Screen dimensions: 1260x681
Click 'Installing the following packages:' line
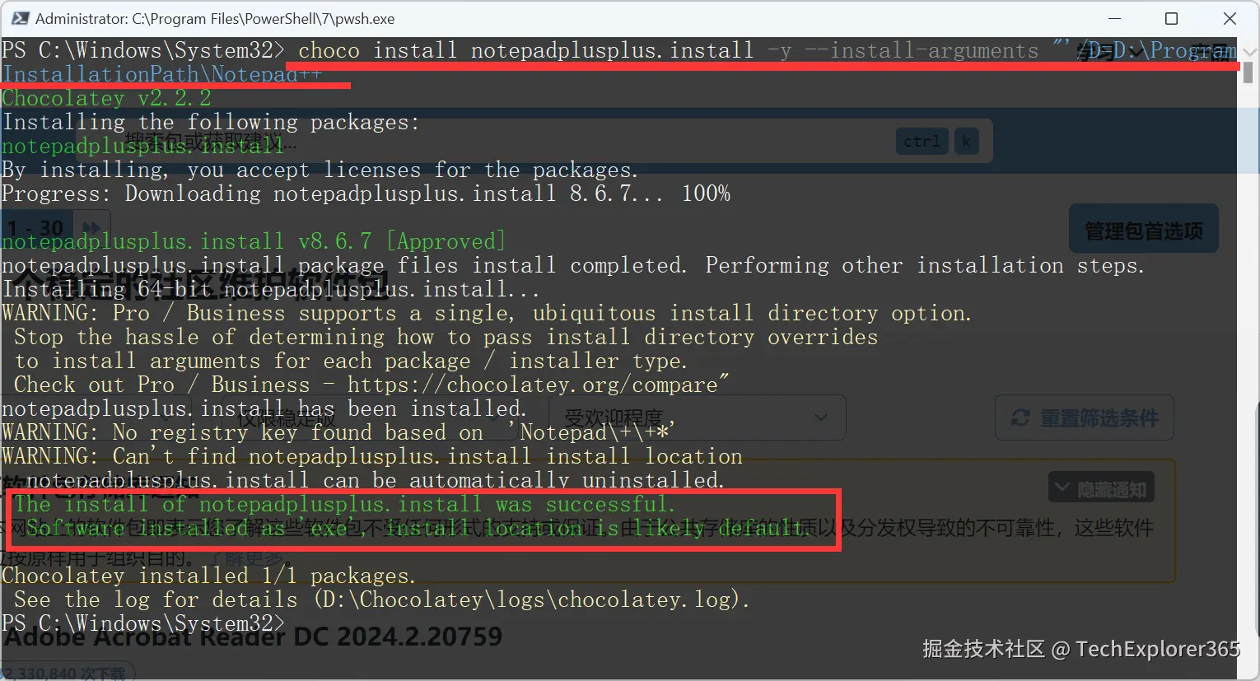(x=211, y=122)
